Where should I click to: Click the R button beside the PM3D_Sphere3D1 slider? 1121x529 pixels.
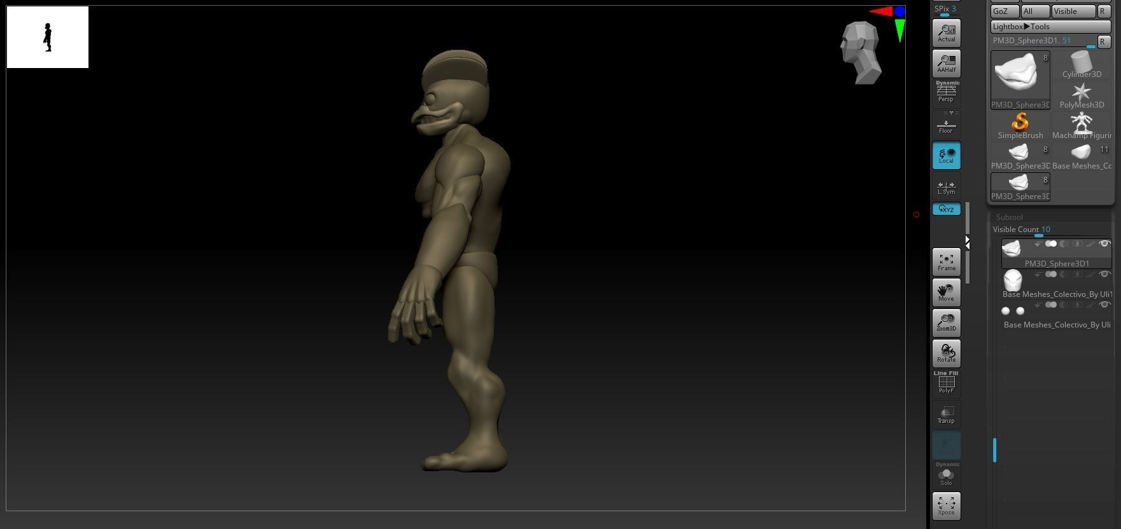pos(1104,41)
